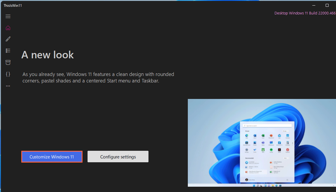Click the "A new look" heading

pyautogui.click(x=48, y=55)
